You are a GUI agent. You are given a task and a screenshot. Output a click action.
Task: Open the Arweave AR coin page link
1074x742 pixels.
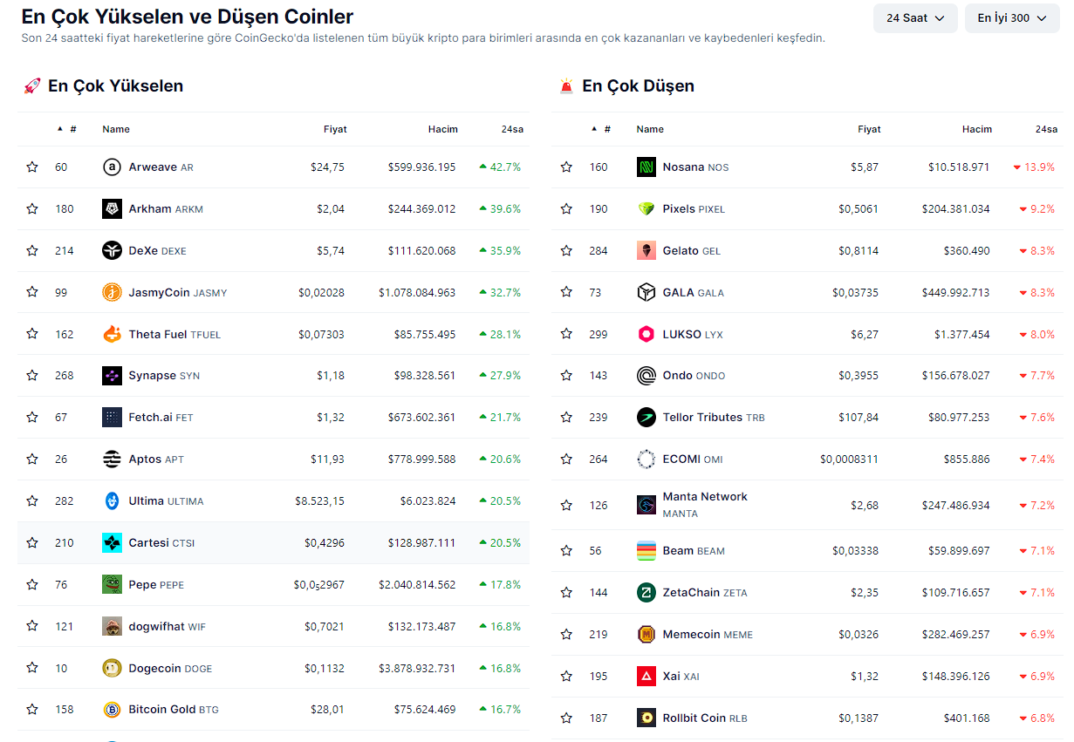click(x=161, y=167)
